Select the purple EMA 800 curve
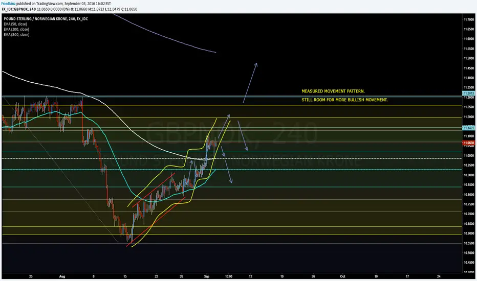This screenshot has width=477, height=281. point(164,36)
